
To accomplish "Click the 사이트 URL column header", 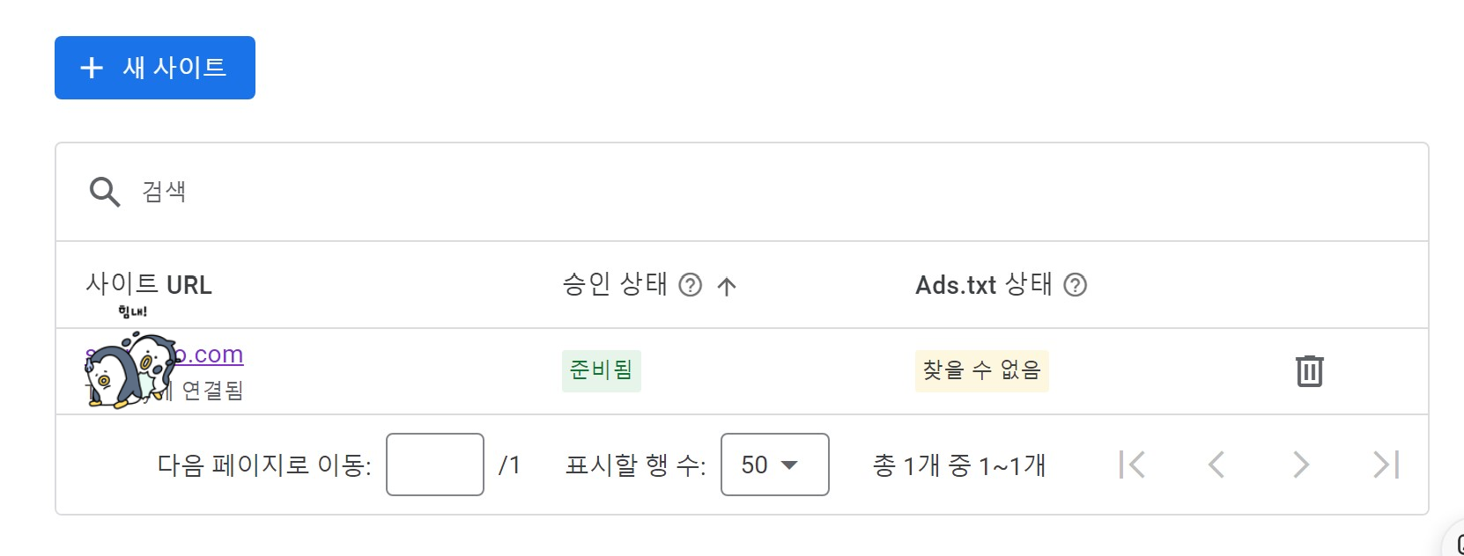I will point(152,283).
